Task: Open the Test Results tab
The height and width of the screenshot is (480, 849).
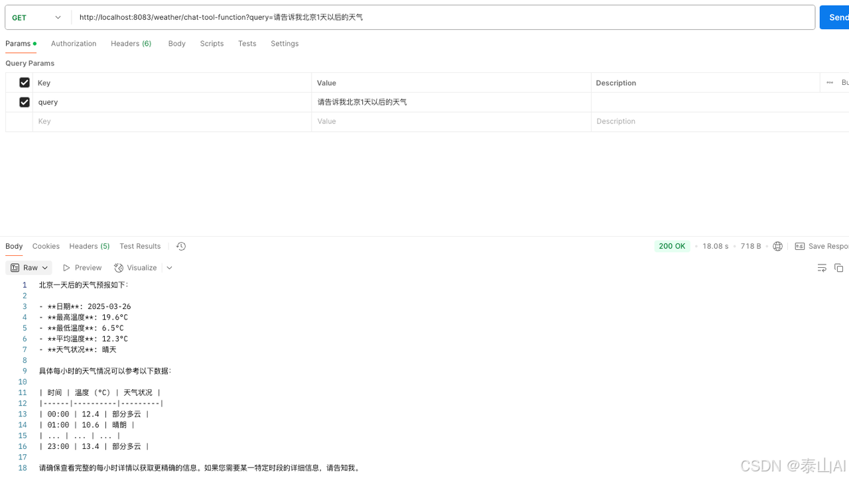Action: coord(140,247)
